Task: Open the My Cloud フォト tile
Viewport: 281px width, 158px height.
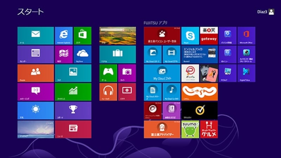Action: pos(162,73)
